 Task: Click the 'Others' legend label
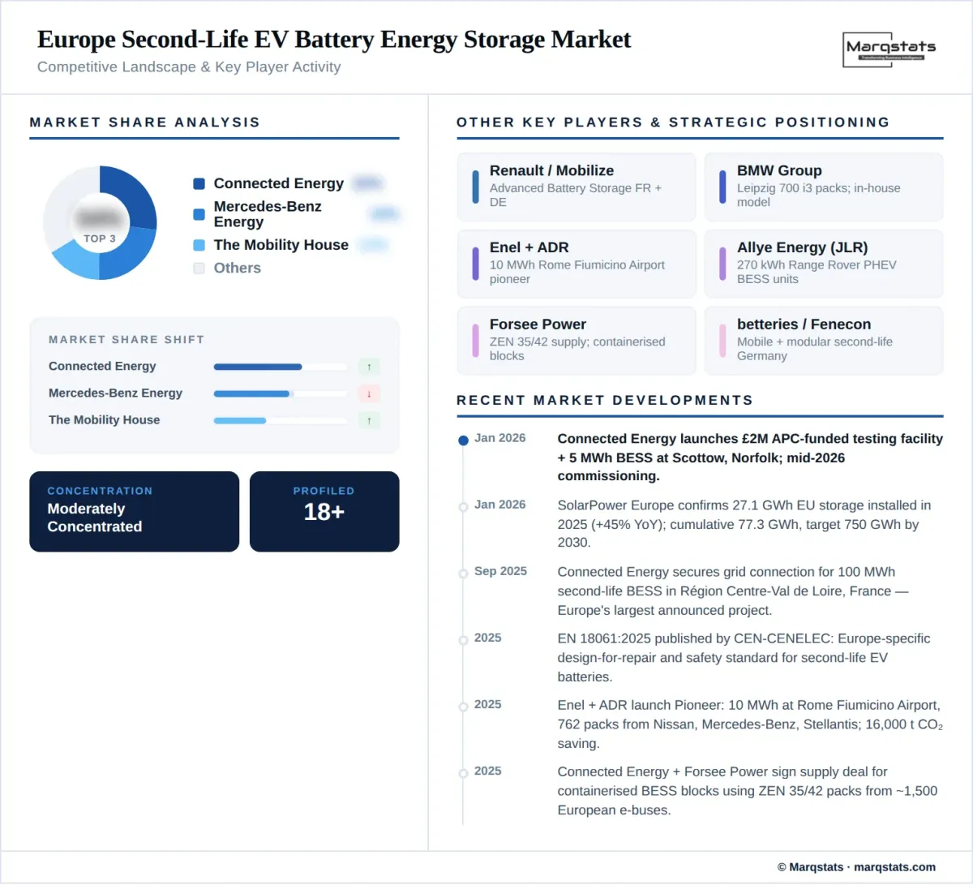click(238, 268)
